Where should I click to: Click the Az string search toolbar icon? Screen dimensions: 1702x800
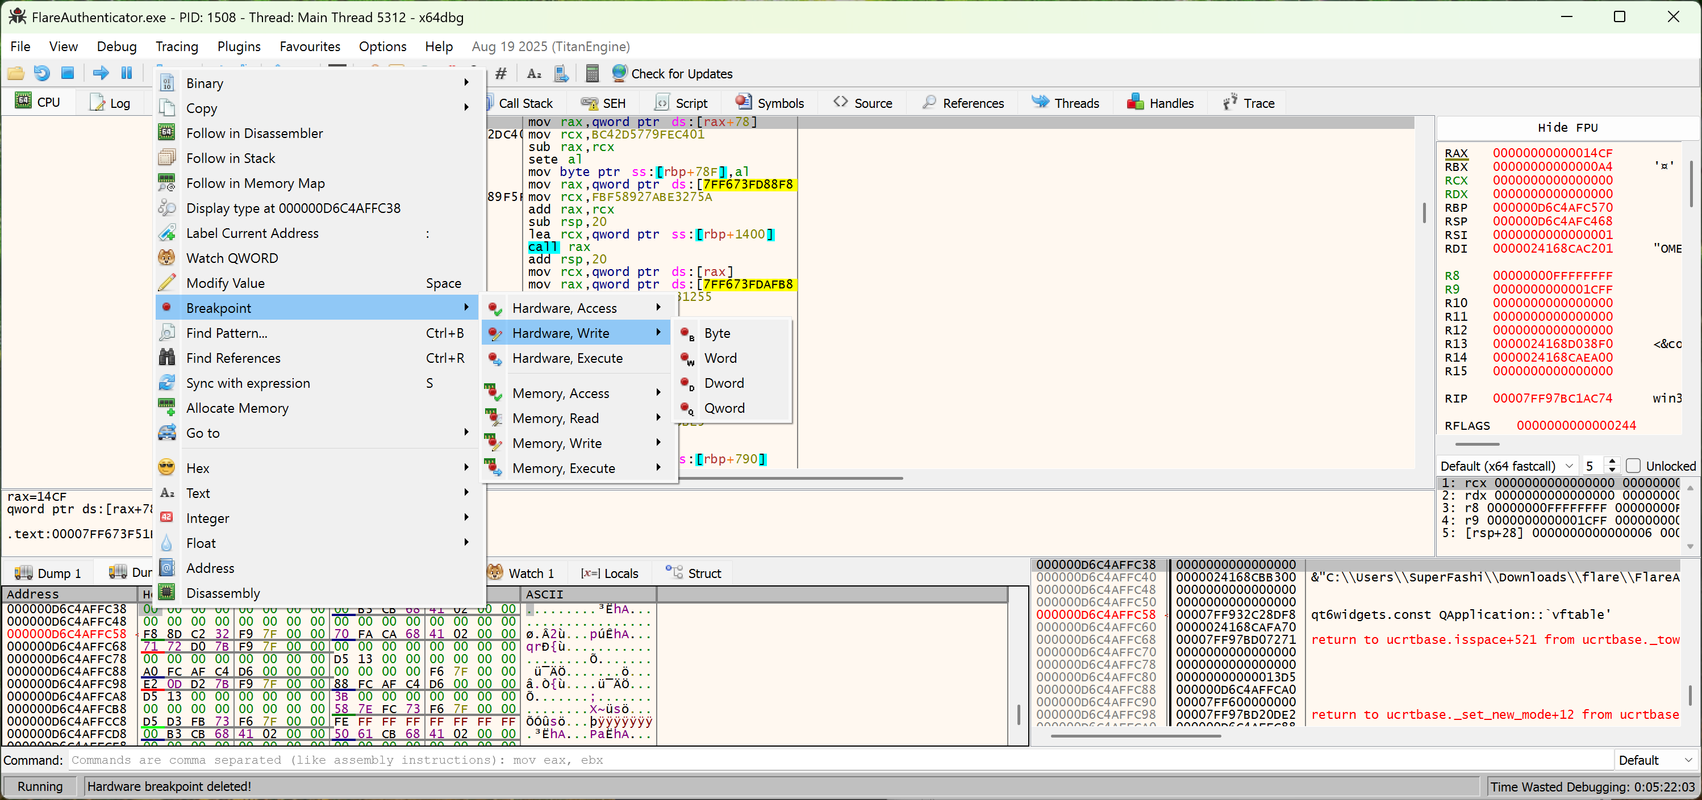point(534,73)
